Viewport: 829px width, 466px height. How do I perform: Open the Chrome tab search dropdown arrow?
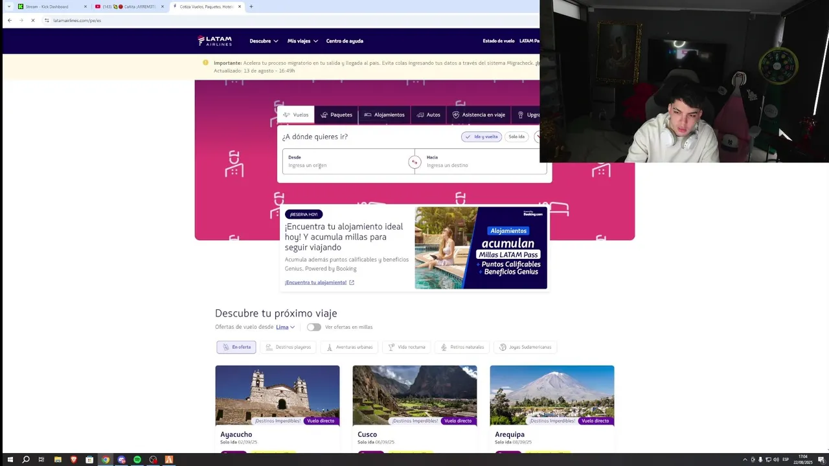(8, 6)
